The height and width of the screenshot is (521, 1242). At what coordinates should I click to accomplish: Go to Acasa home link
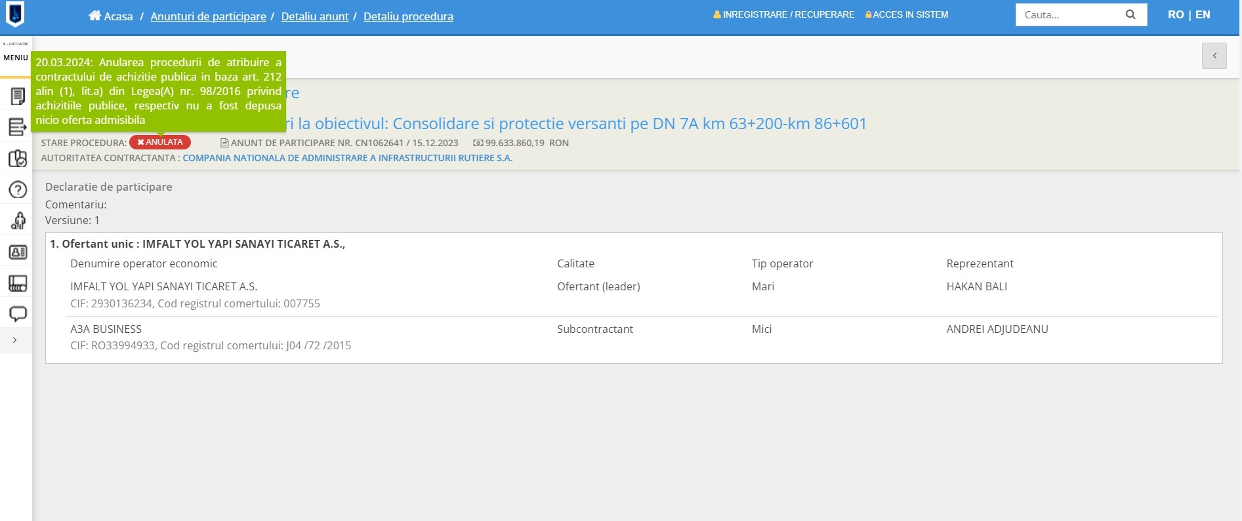[x=118, y=16]
